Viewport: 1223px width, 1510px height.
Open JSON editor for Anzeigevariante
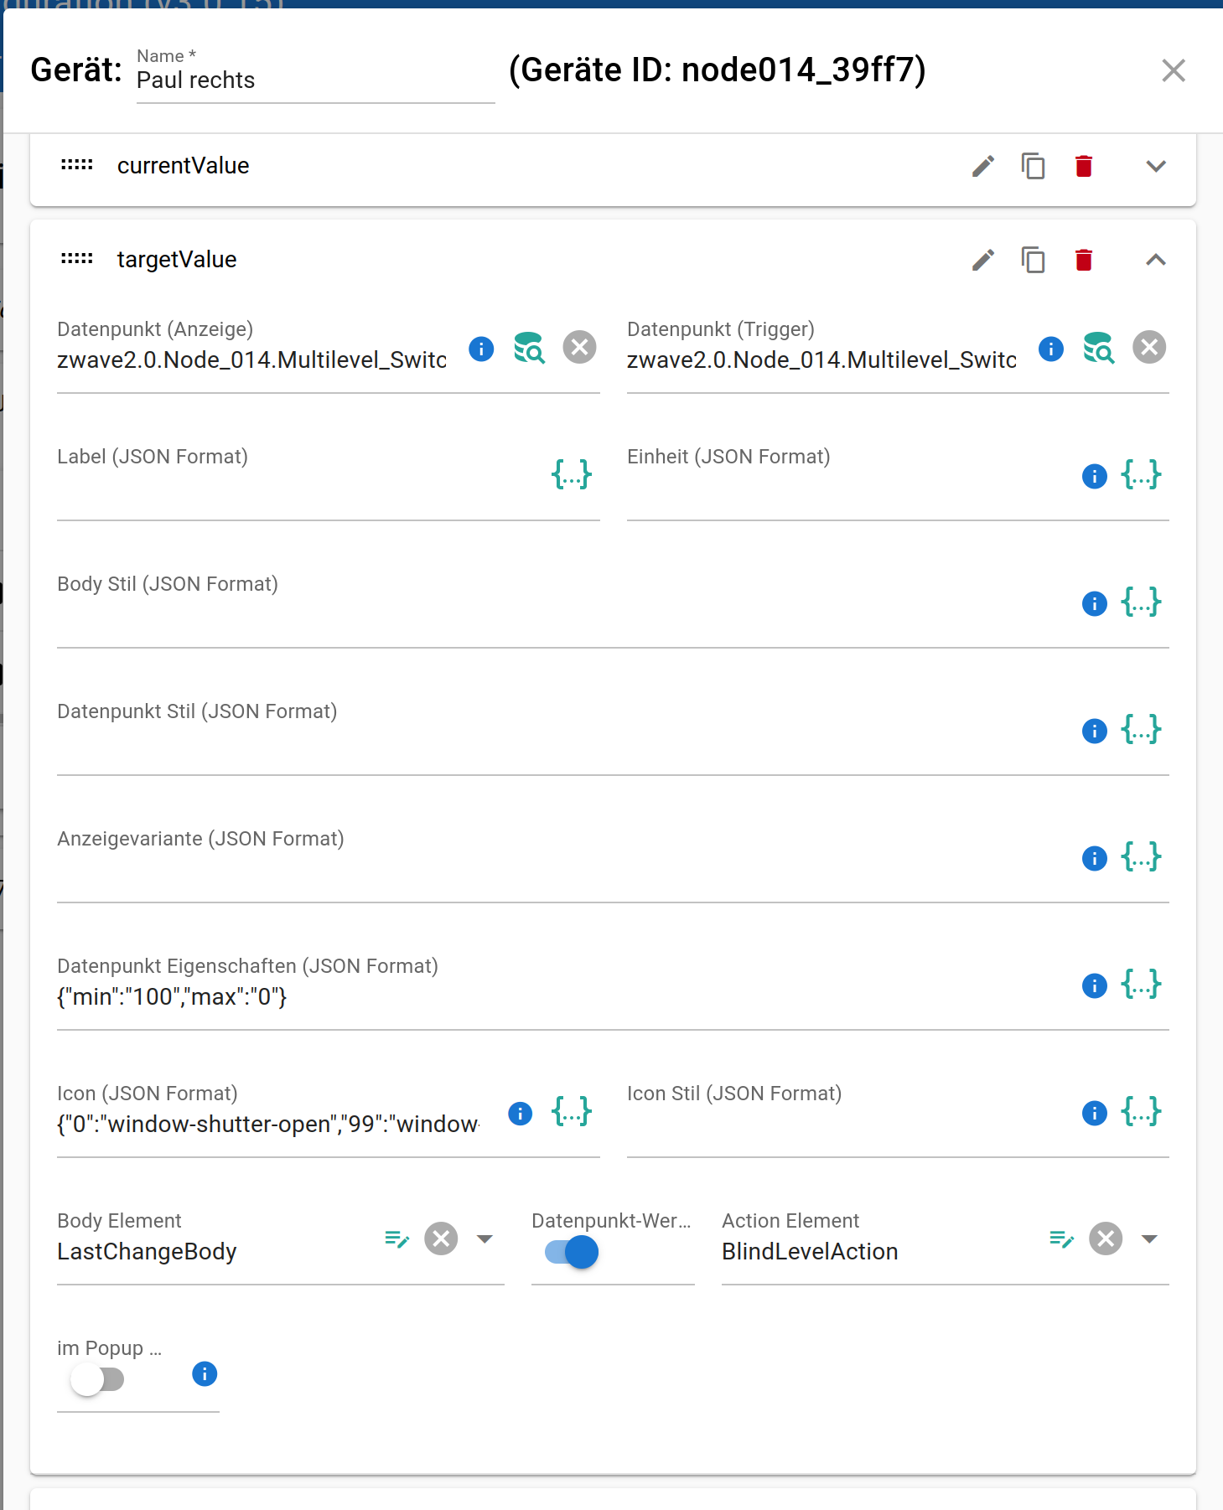(1141, 856)
